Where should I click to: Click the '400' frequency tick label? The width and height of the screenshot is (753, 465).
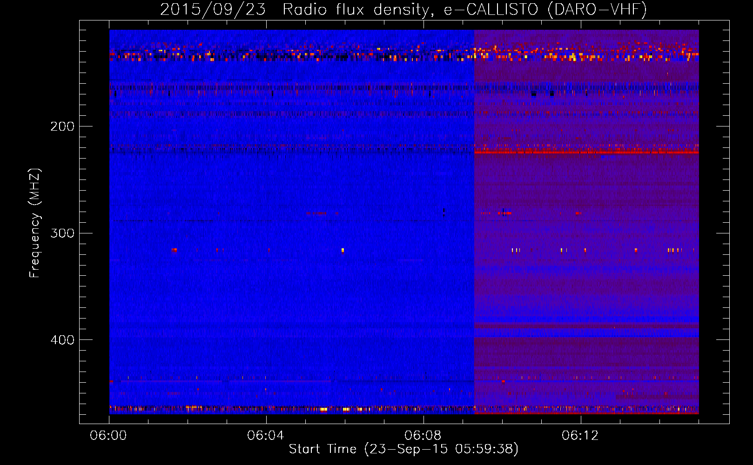point(62,340)
